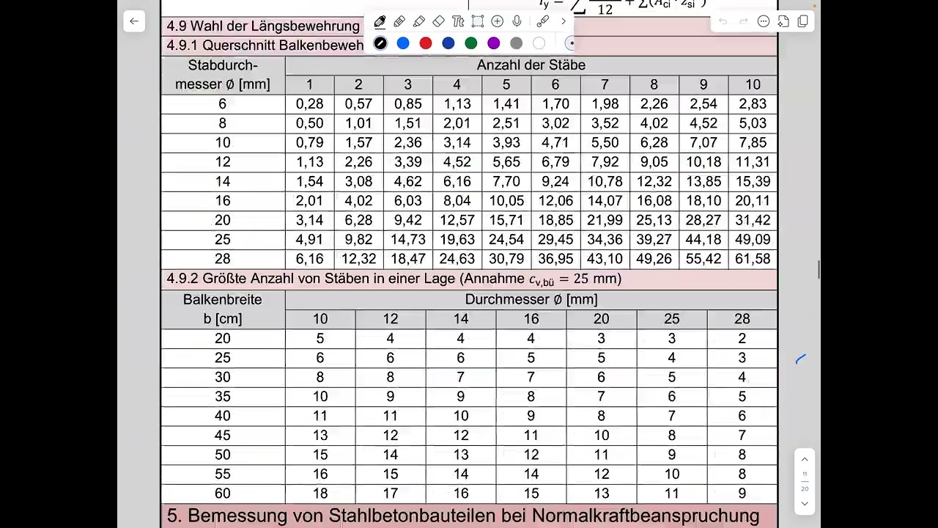Choose the black pen color
This screenshot has height=528, width=938.
[380, 43]
